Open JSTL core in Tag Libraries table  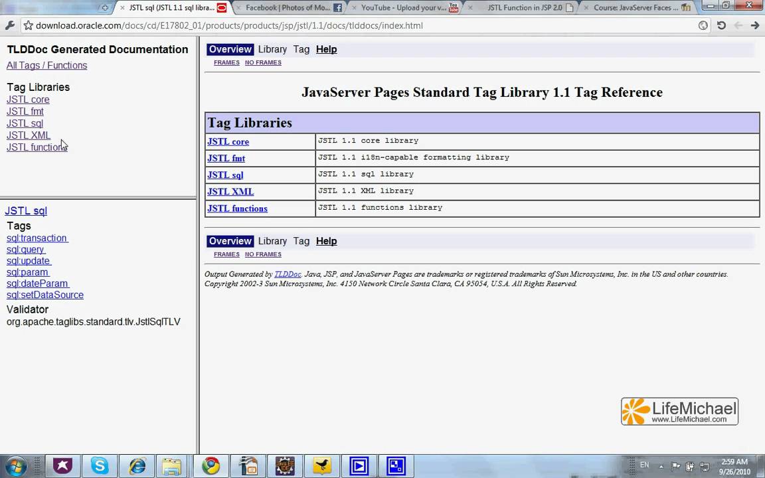[x=228, y=141]
